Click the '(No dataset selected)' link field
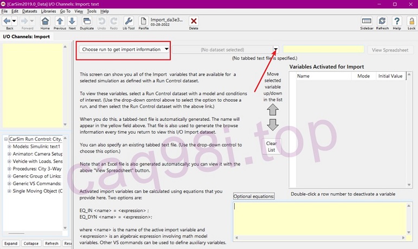The image size is (418, 249). 222,50
